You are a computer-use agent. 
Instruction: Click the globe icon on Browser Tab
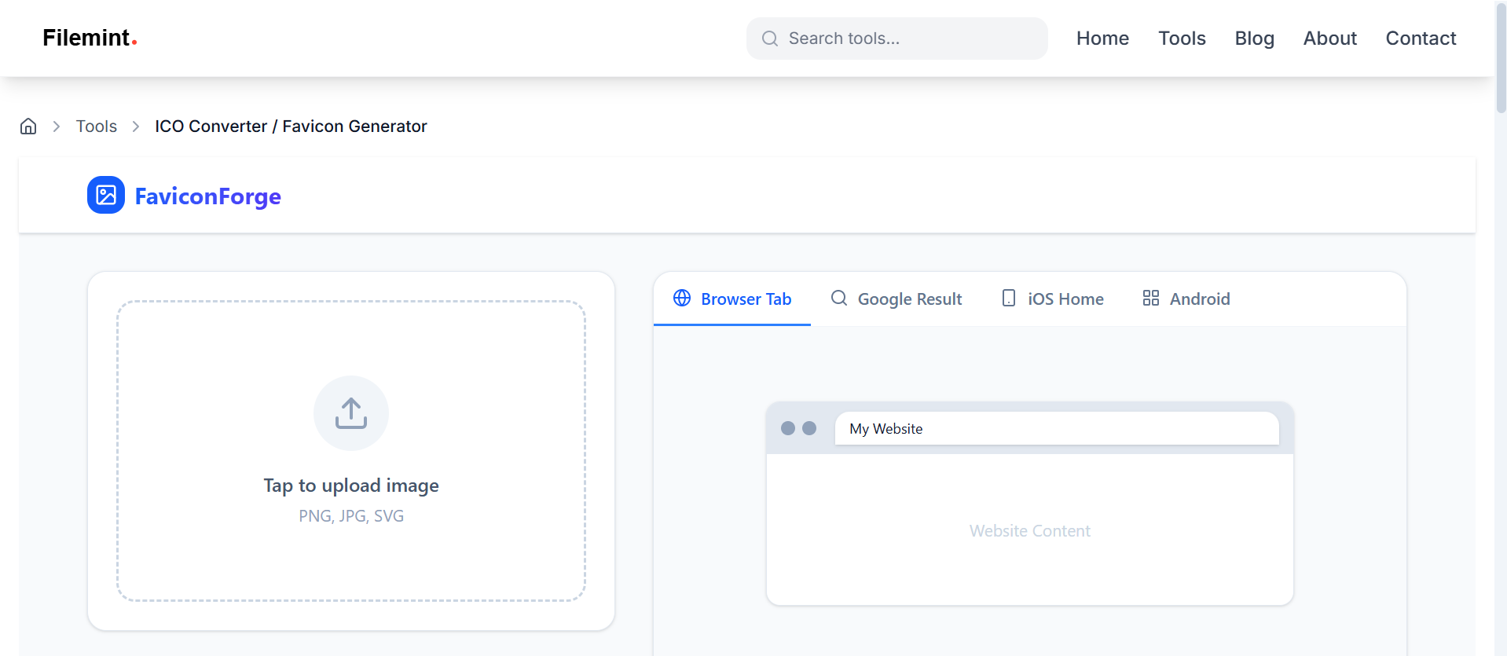pyautogui.click(x=682, y=298)
